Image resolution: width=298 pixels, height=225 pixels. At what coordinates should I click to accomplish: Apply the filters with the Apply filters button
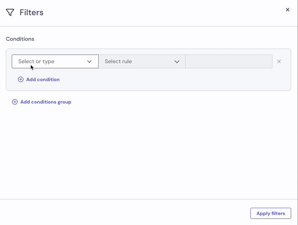point(271,213)
